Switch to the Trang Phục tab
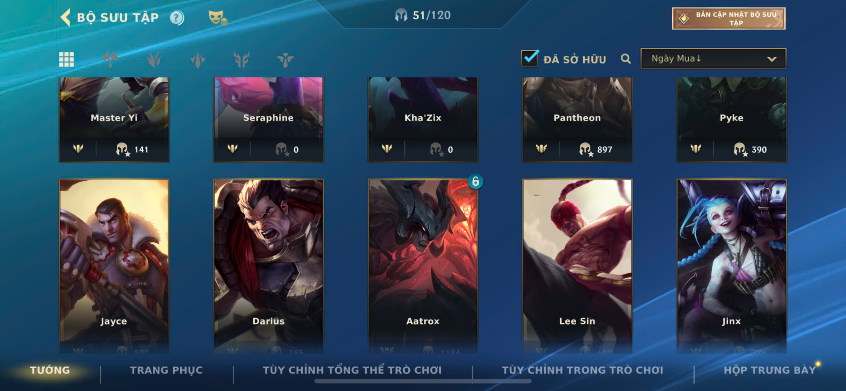 [x=166, y=370]
